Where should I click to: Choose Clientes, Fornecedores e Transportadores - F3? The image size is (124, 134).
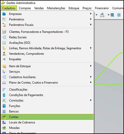point(47,32)
